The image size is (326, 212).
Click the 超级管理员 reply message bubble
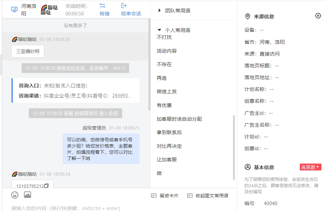101,149
